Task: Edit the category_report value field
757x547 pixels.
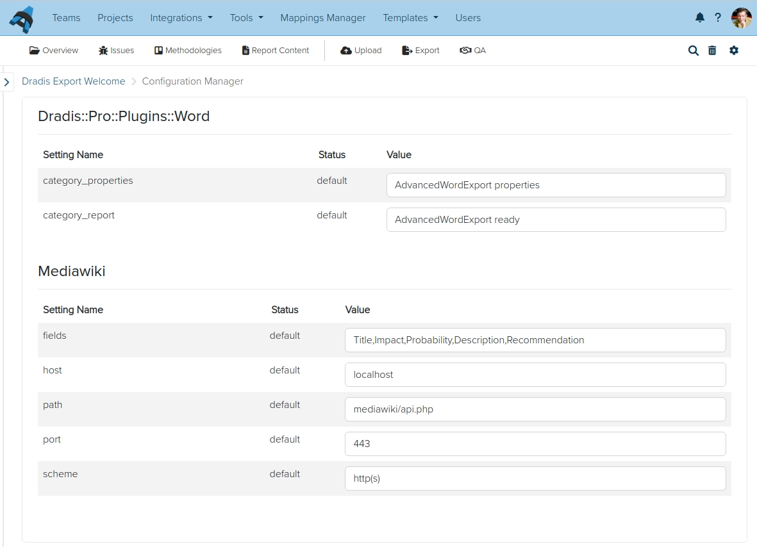Action: pyautogui.click(x=556, y=220)
